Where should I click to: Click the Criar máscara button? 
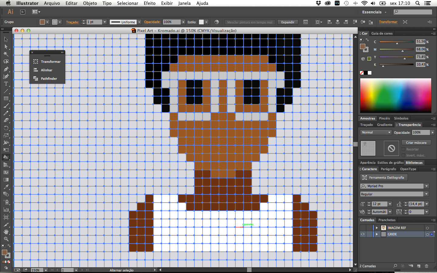[416, 143]
